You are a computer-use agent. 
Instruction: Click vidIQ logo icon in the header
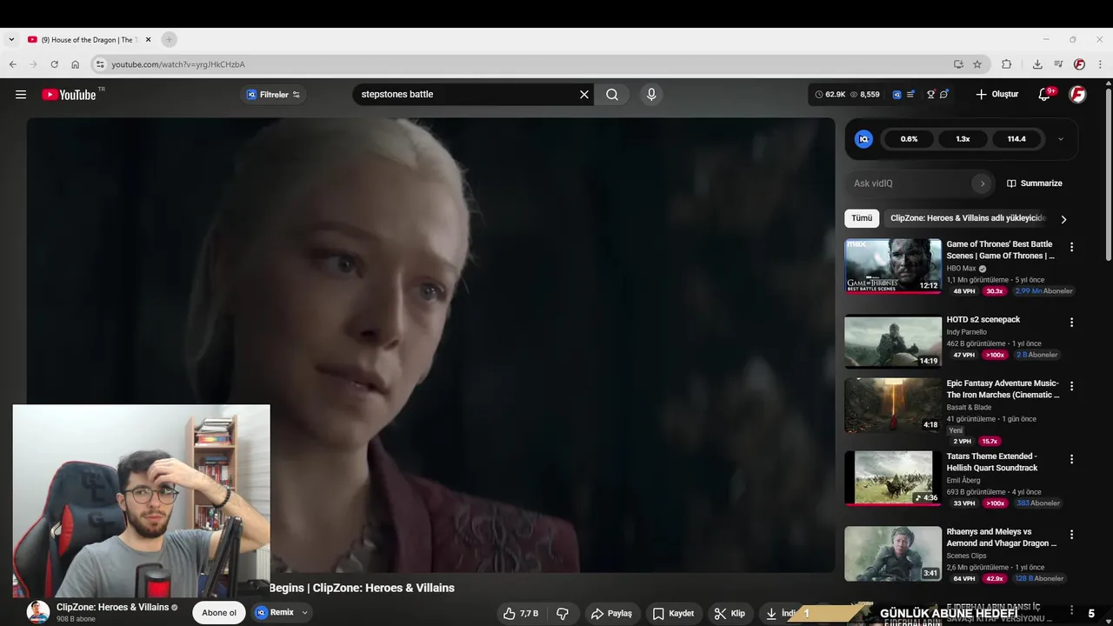click(896, 95)
